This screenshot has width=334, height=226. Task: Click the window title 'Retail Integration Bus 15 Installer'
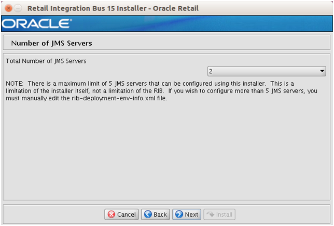coord(87,8)
